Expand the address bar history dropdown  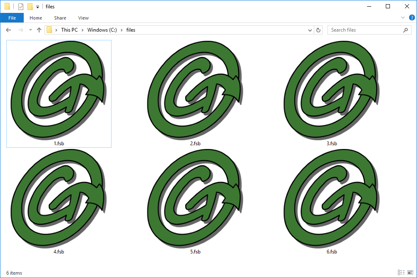point(310,30)
